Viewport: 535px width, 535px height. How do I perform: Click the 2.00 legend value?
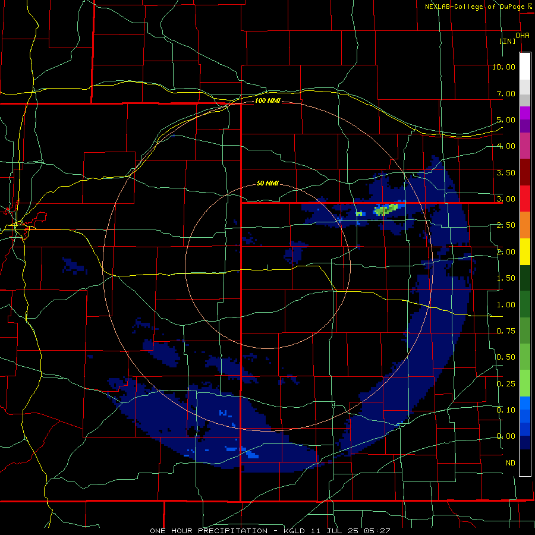tap(506, 252)
